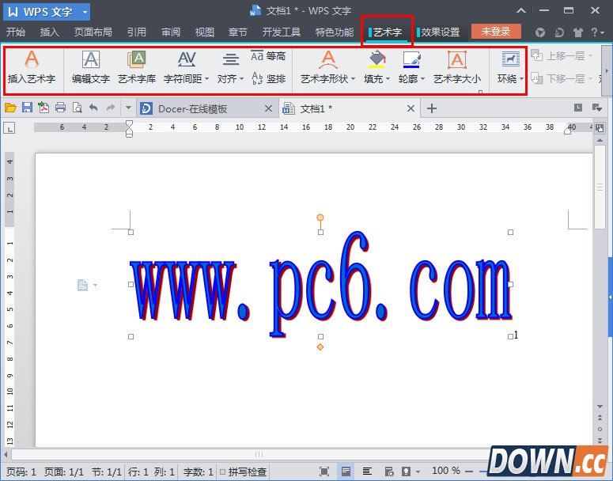The image size is (613, 481).
Task: Click export to PDF icon
Action: coord(44,108)
